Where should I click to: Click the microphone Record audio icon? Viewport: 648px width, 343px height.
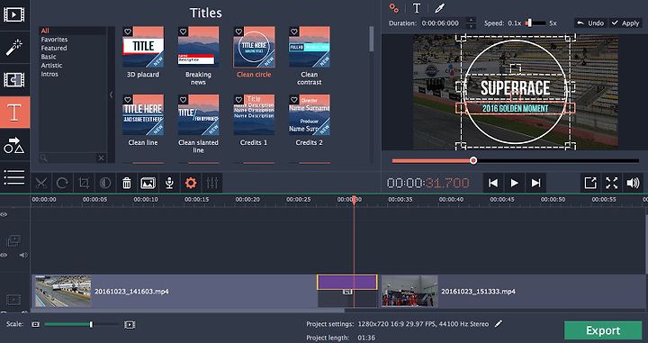169,183
